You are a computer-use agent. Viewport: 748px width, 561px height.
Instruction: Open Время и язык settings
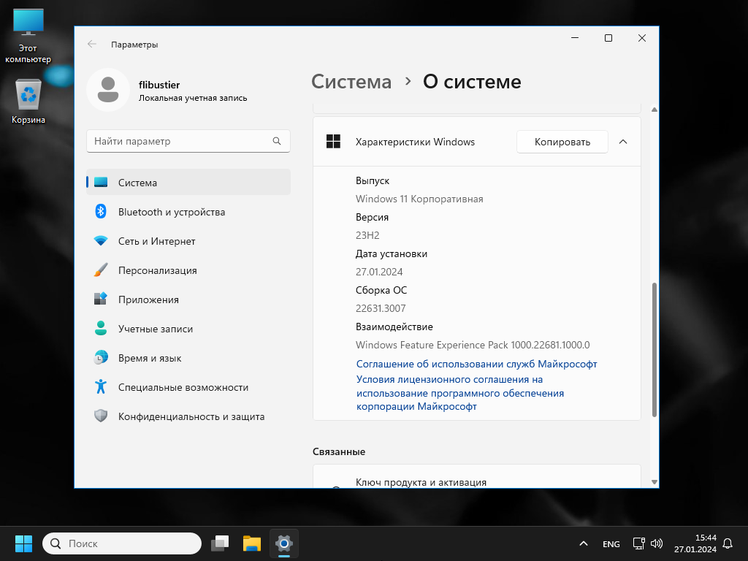(188, 357)
